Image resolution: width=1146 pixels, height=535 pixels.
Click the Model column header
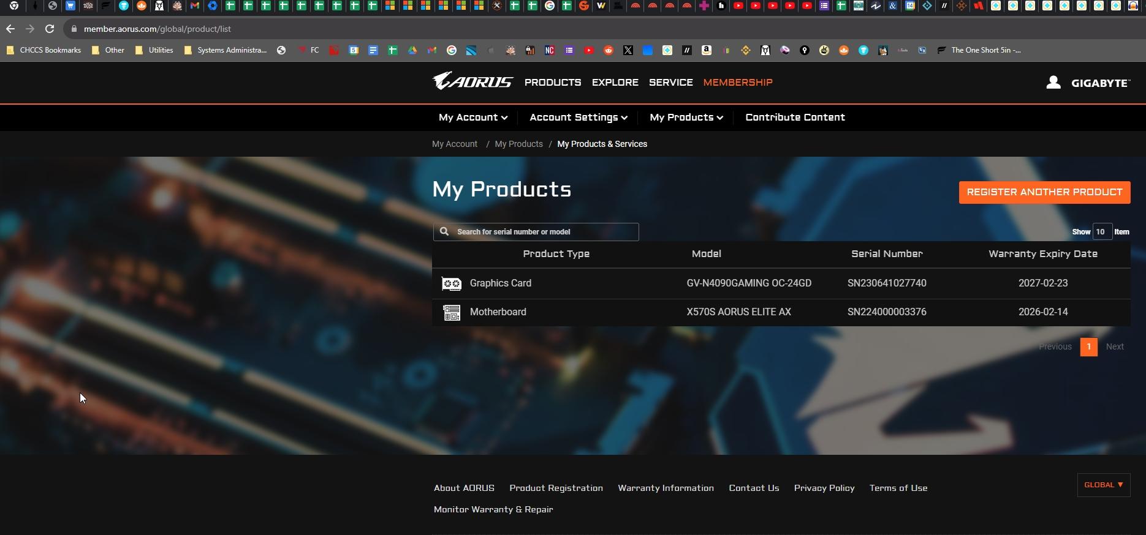point(706,254)
